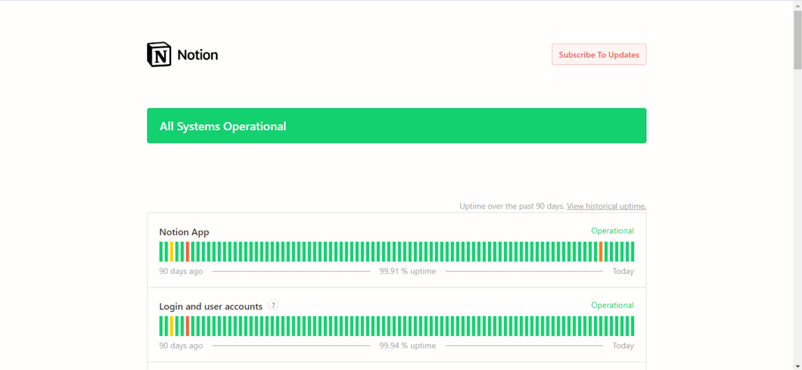Select the Login and user accounts title

pos(211,307)
